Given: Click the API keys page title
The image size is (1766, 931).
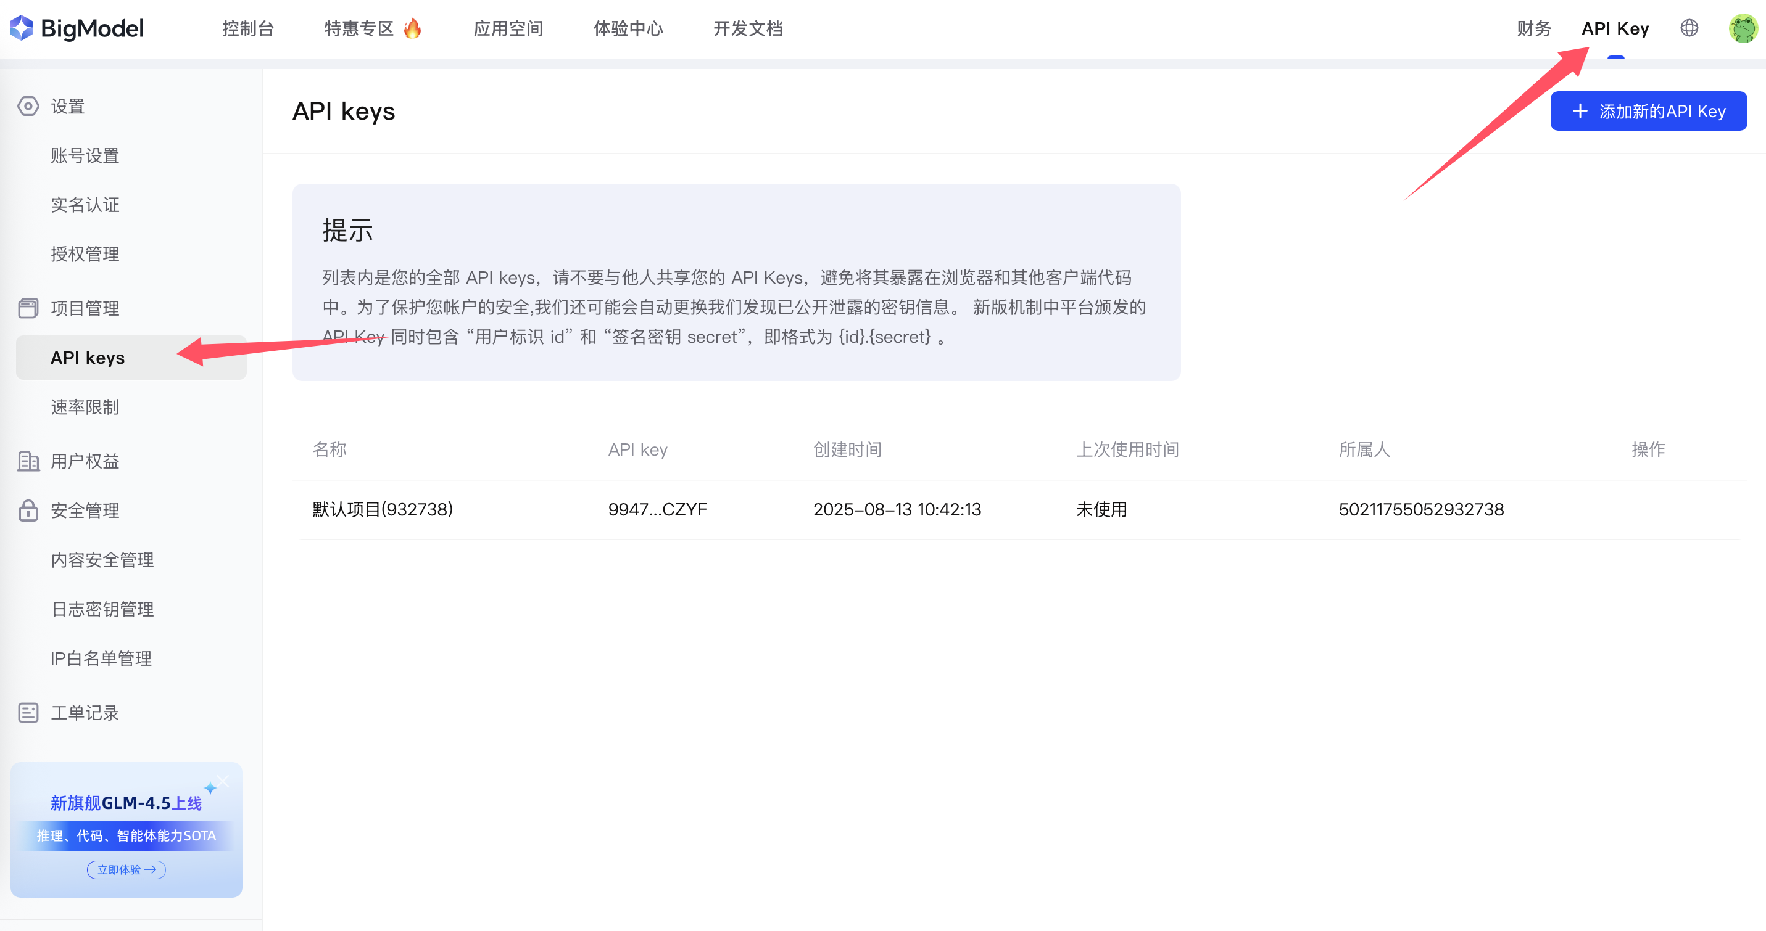Looking at the screenshot, I should click(344, 111).
